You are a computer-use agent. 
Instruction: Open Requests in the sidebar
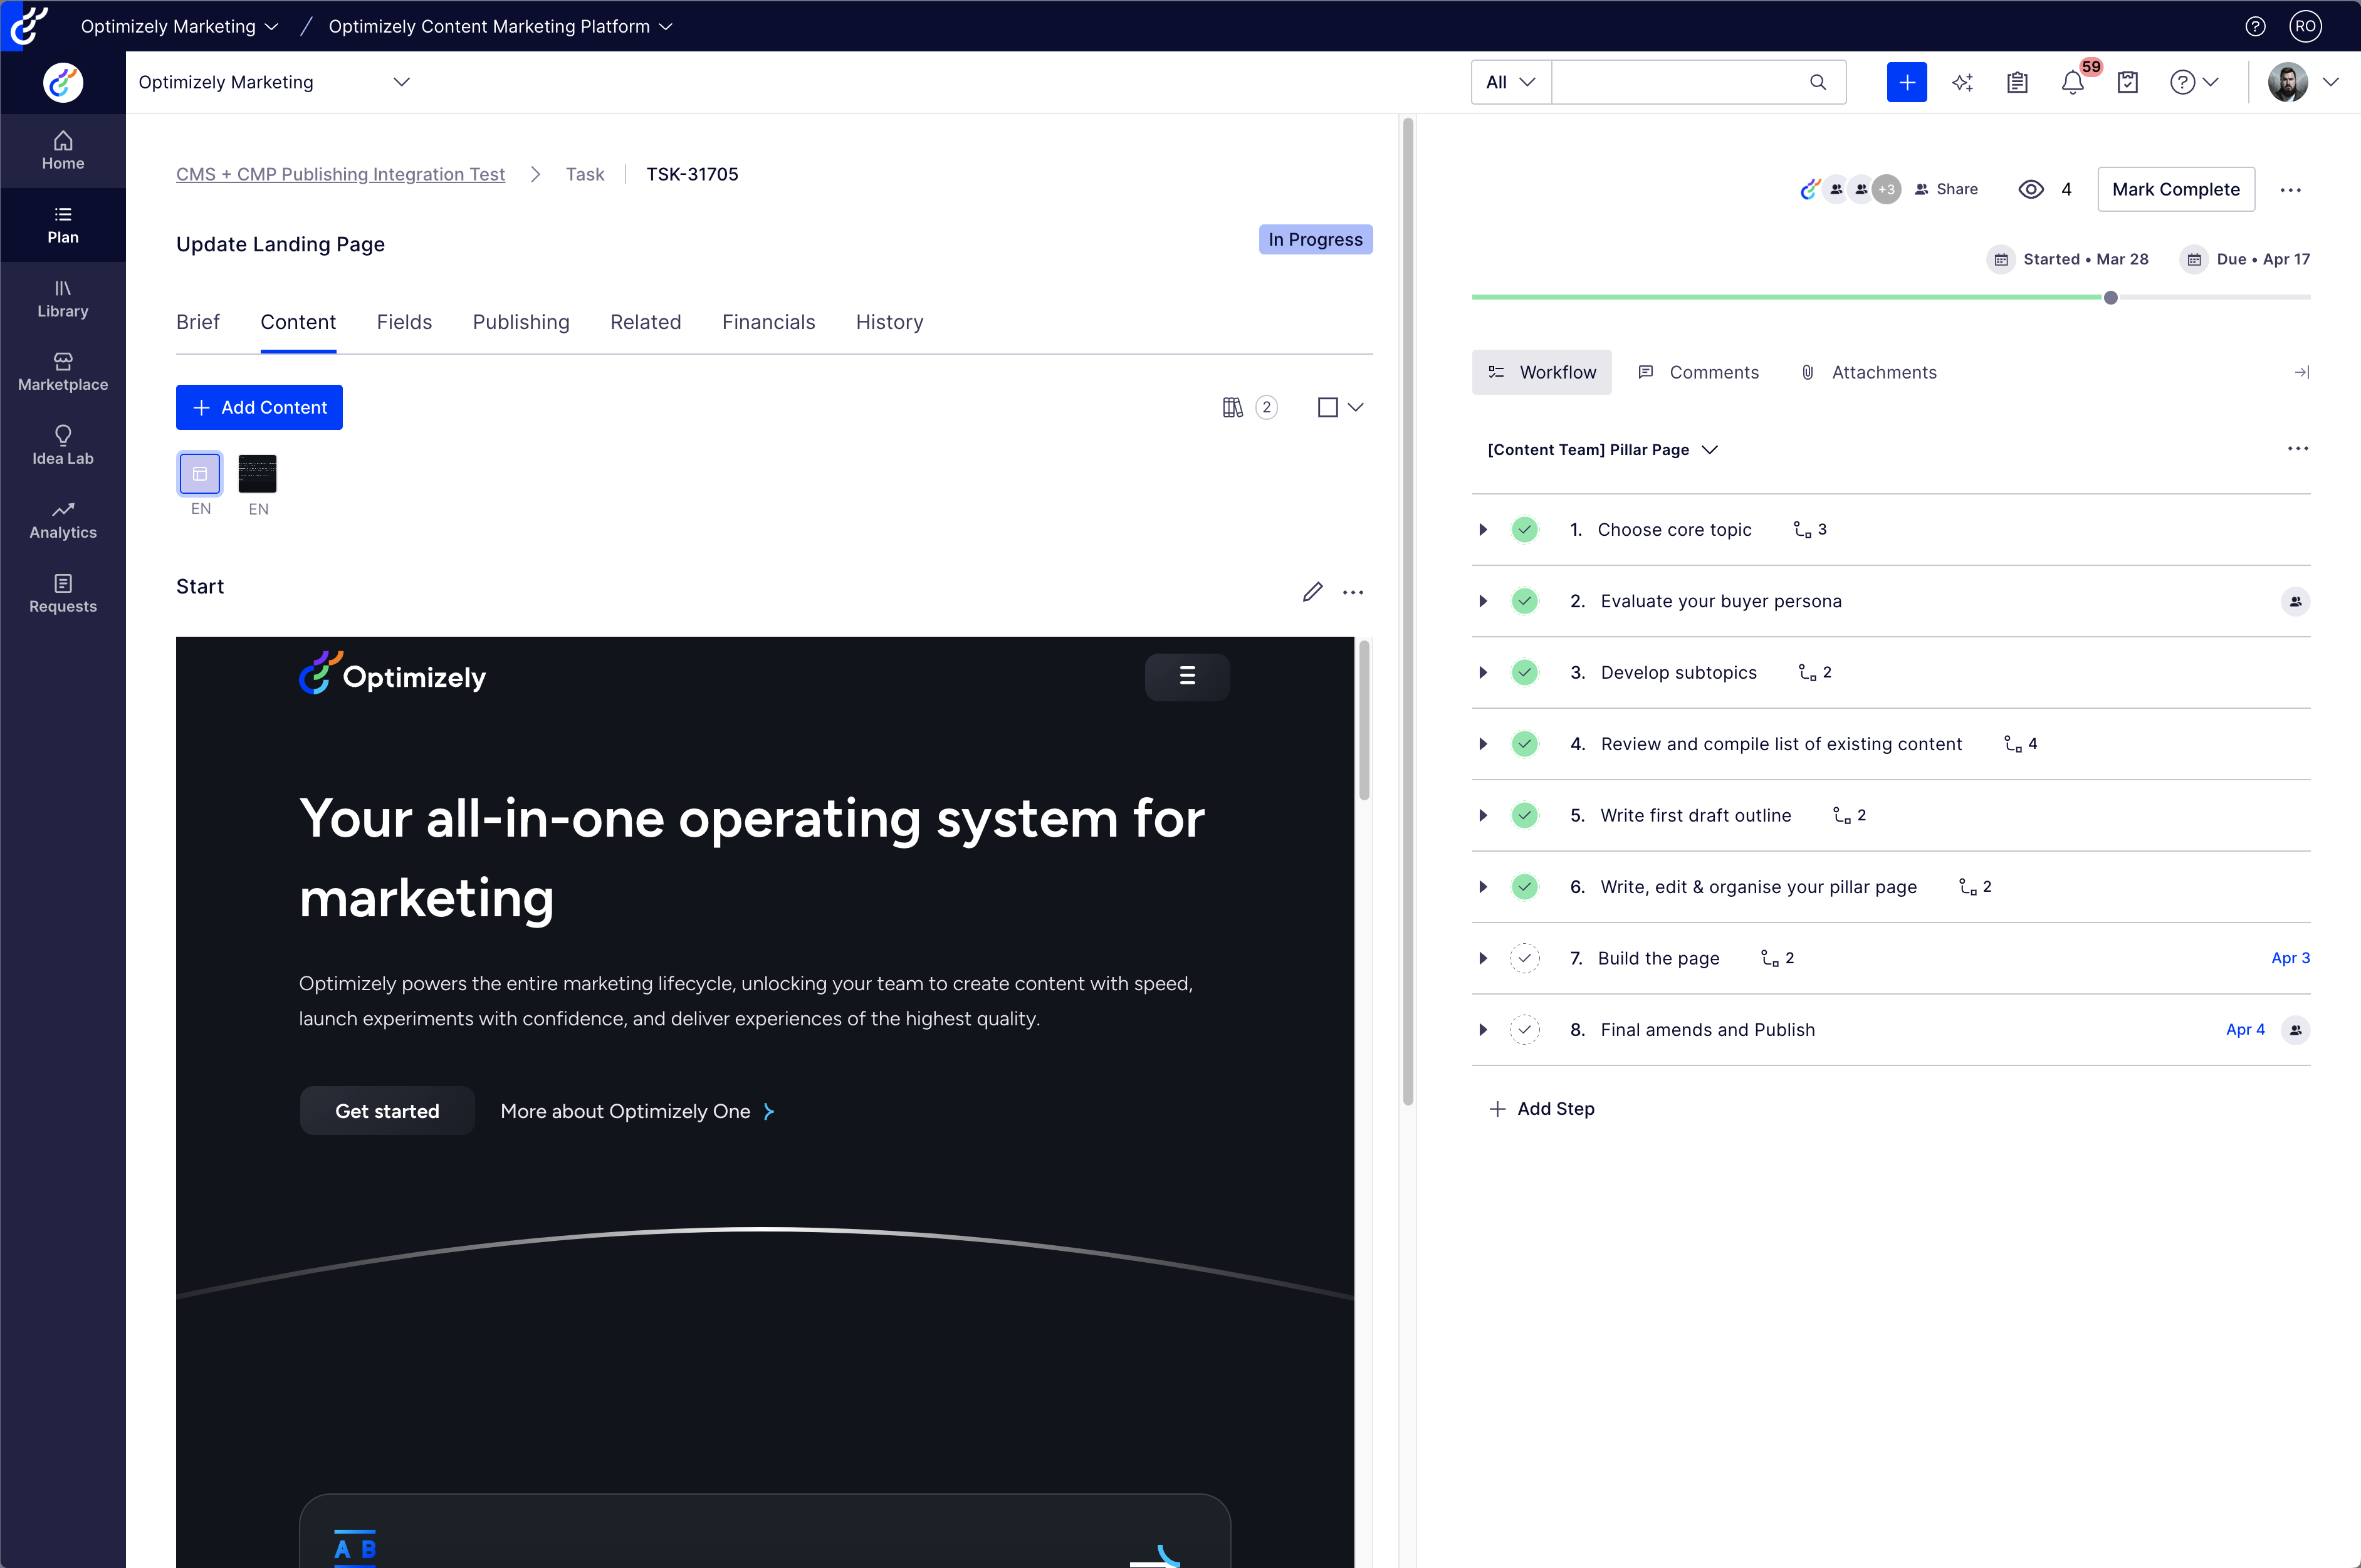63,594
